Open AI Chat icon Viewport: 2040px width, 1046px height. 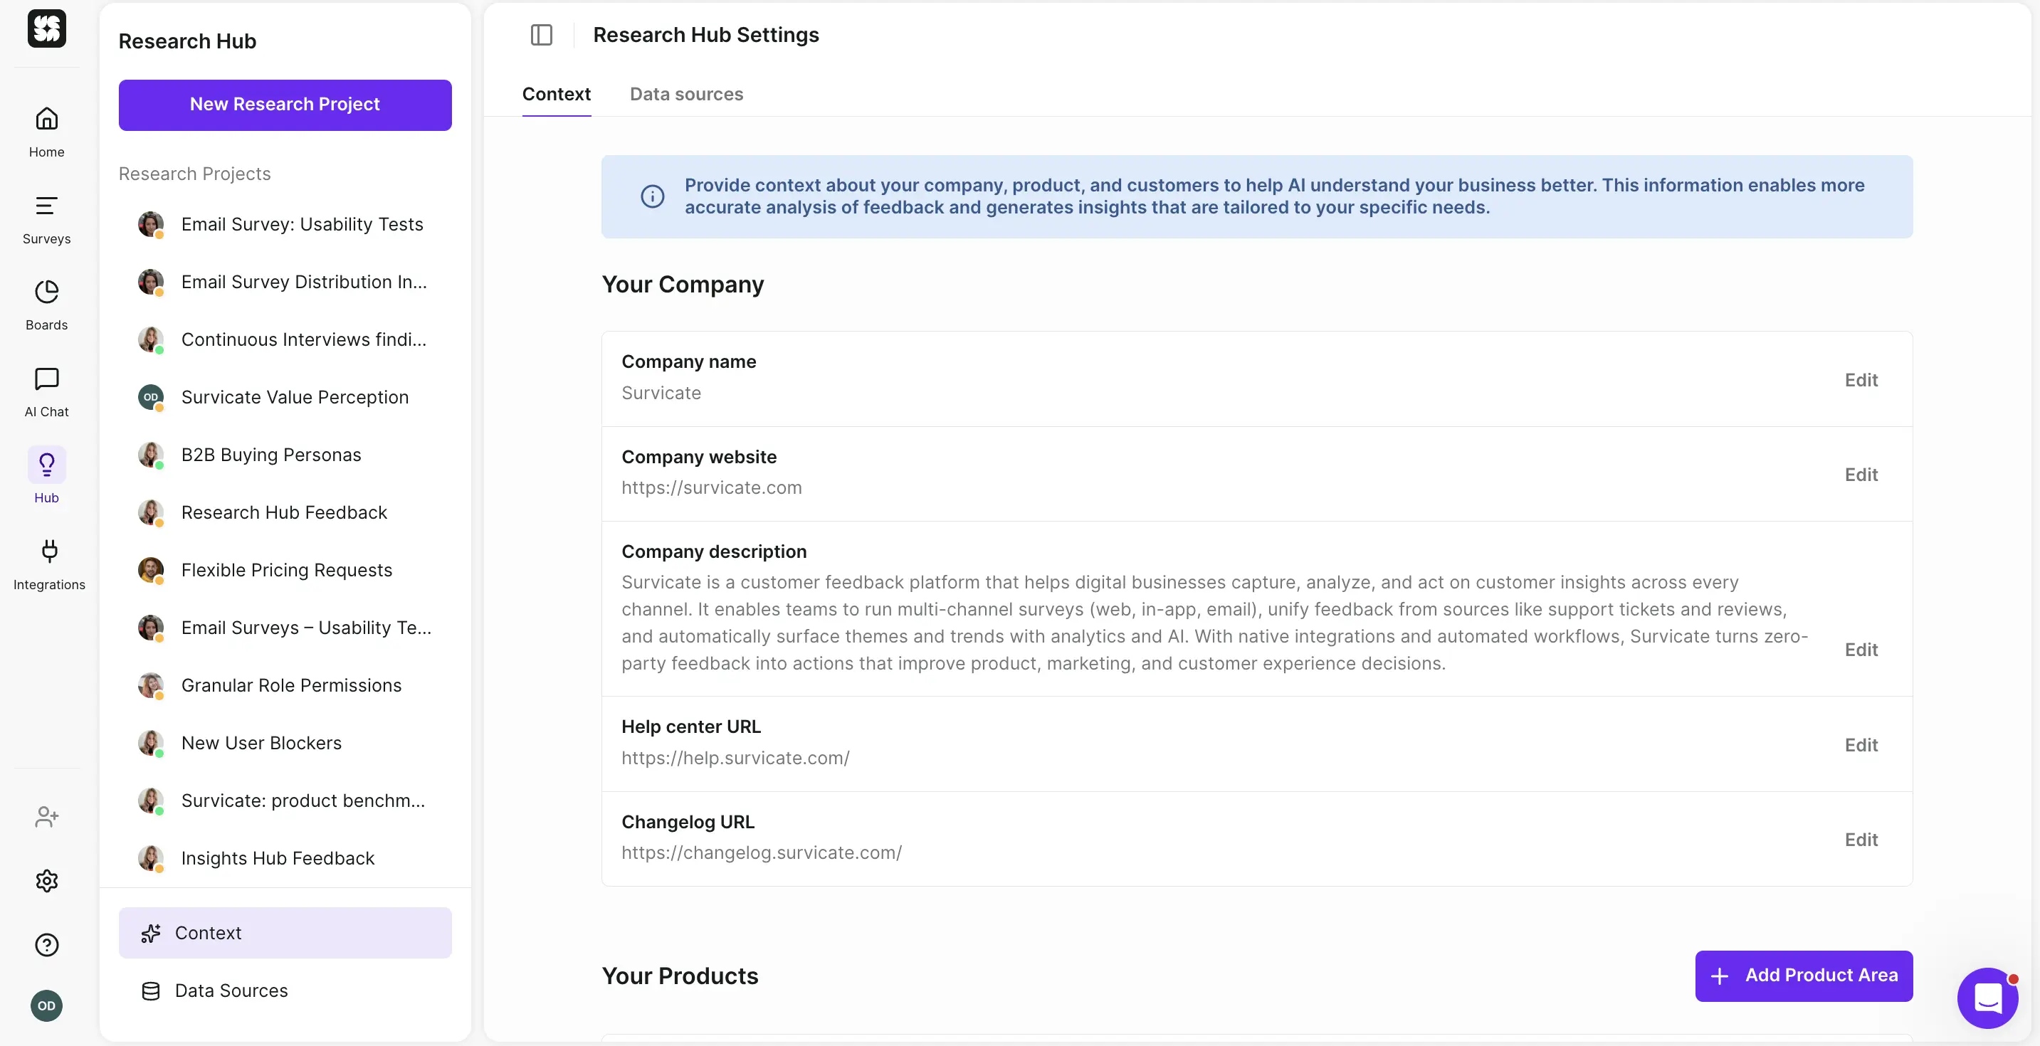(x=47, y=379)
